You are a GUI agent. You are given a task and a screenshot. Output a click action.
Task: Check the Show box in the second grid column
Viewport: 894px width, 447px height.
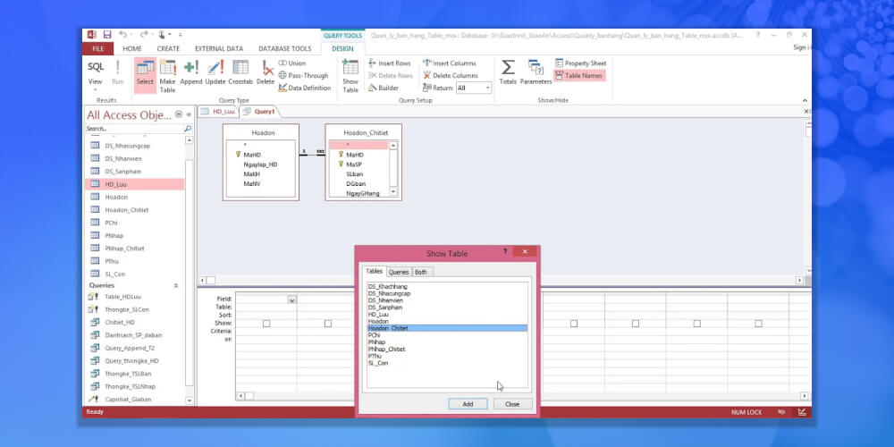click(328, 324)
